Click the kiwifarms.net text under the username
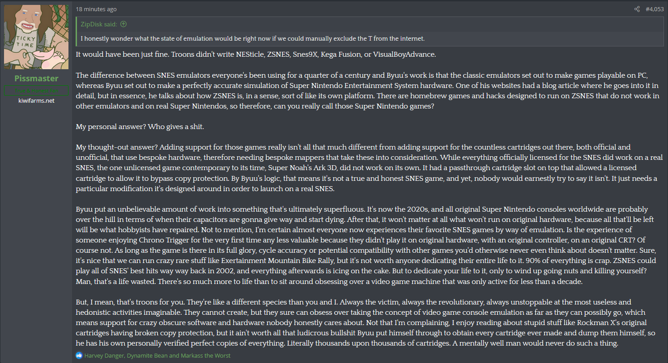The image size is (668, 363). tap(36, 100)
